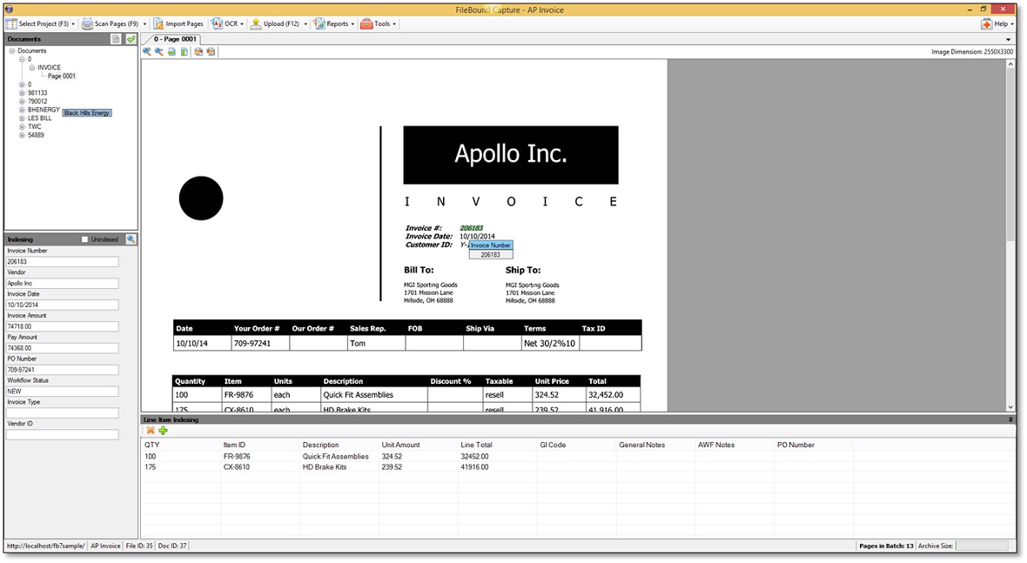Click Import Pages in the toolbar
The height and width of the screenshot is (563, 1027).
click(x=178, y=23)
